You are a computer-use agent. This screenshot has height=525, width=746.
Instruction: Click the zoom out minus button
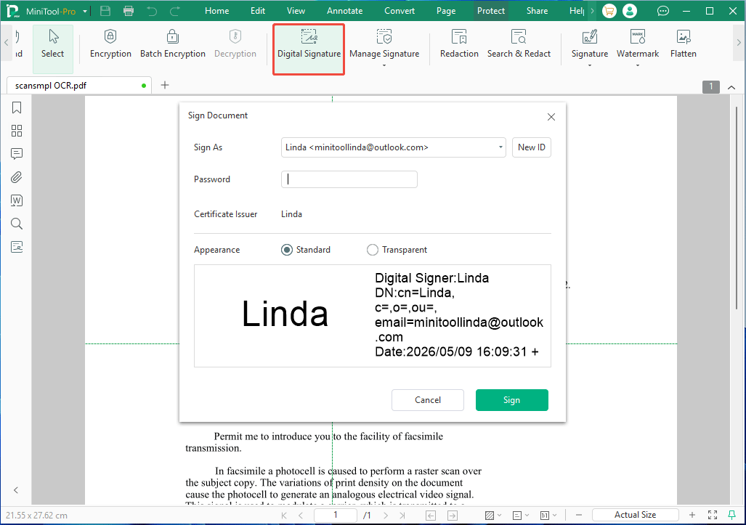coord(579,515)
